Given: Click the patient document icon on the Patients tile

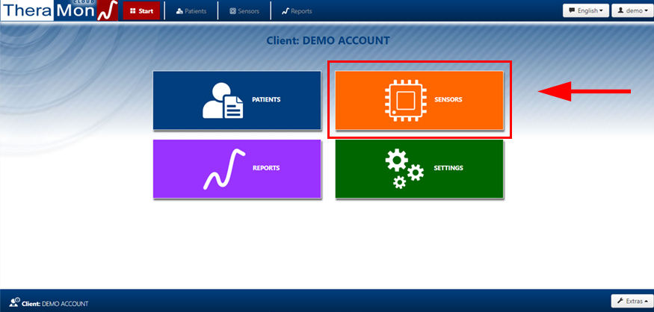Looking at the screenshot, I should click(223, 101).
